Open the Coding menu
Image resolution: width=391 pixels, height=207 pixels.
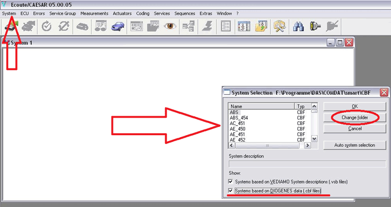pyautogui.click(x=143, y=14)
